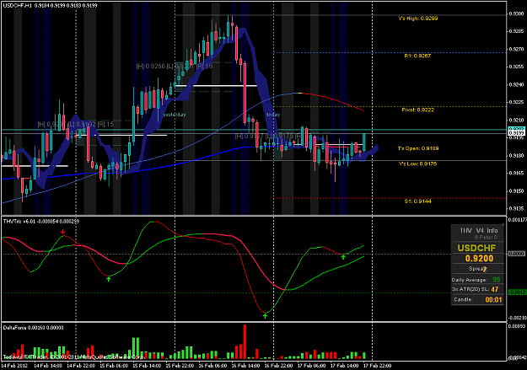This screenshot has width=527, height=370.
Task: Click the 0.9165 price axis label
Action: [516, 173]
